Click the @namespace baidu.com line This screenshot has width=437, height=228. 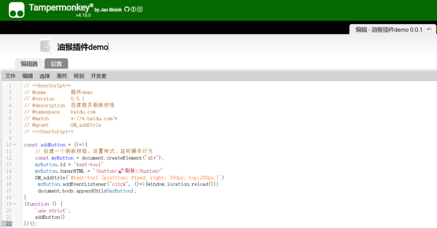(59, 112)
